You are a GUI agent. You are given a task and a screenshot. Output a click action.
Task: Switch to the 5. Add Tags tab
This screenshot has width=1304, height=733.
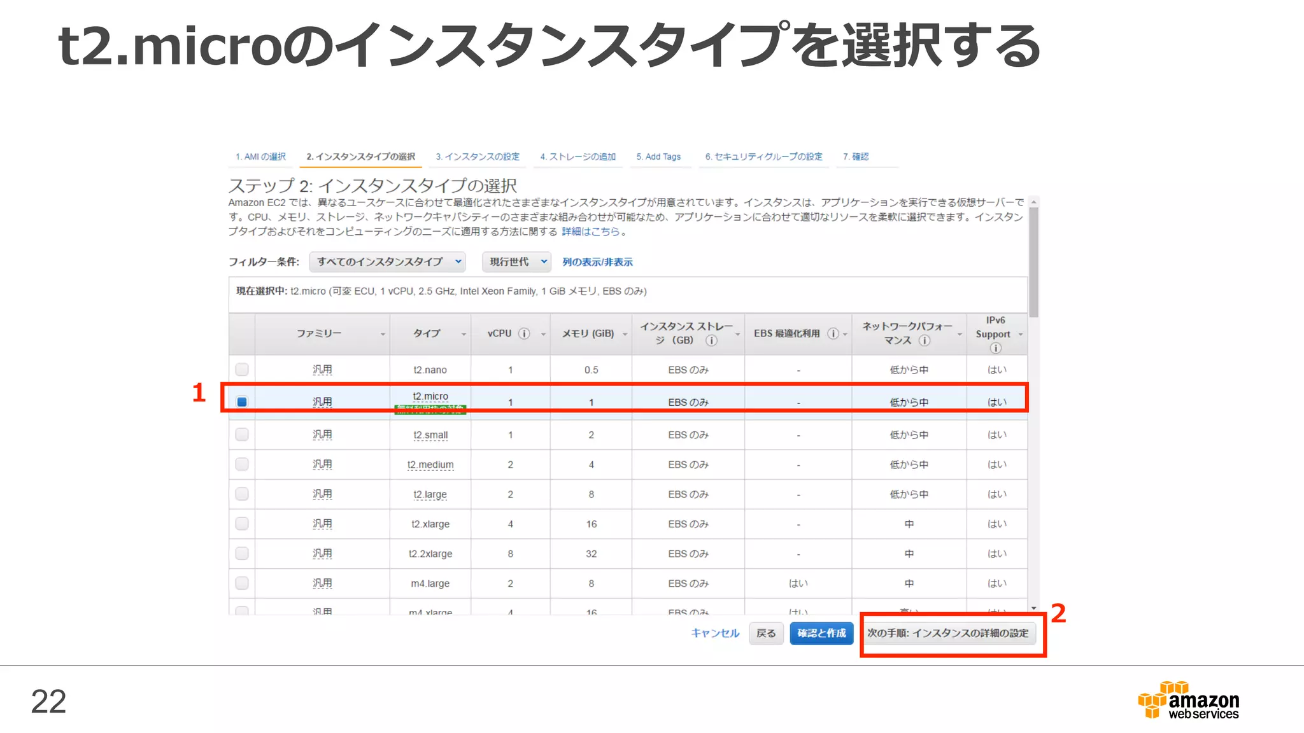pyautogui.click(x=658, y=157)
